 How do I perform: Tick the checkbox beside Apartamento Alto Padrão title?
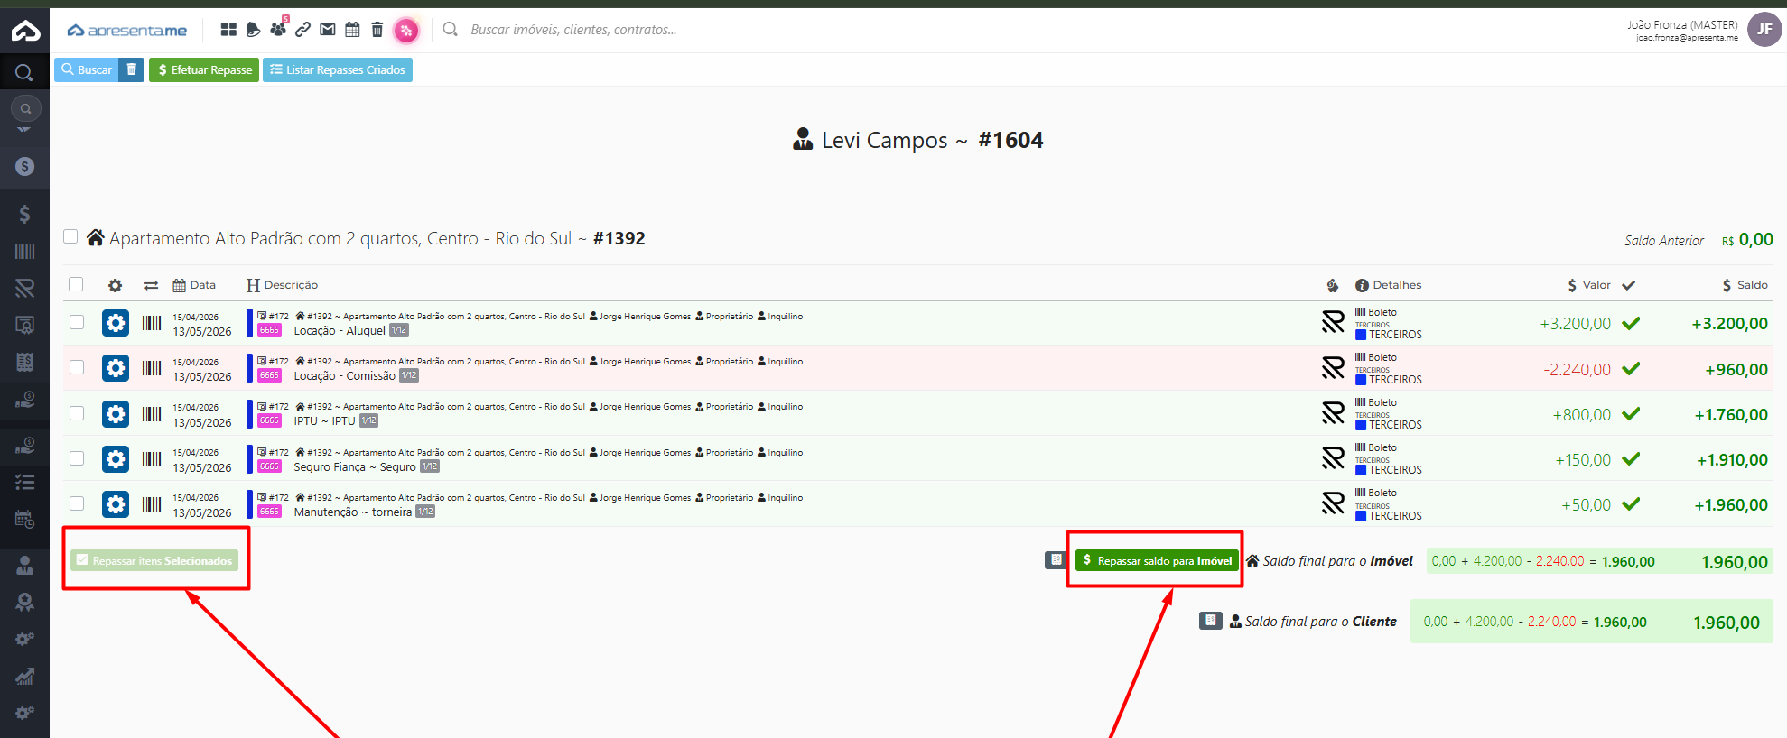coord(70,236)
